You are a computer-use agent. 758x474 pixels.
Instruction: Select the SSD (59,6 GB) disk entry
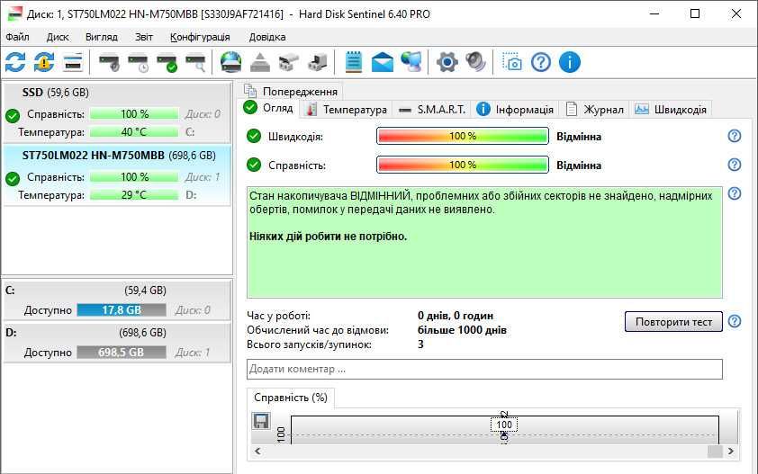pyautogui.click(x=117, y=113)
